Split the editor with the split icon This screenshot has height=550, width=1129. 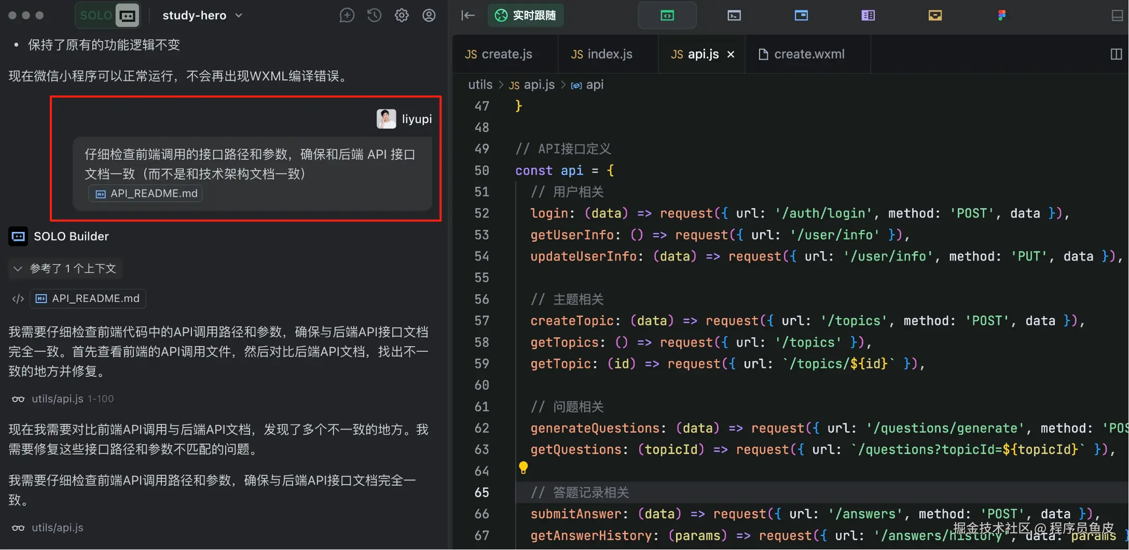coord(1117,54)
